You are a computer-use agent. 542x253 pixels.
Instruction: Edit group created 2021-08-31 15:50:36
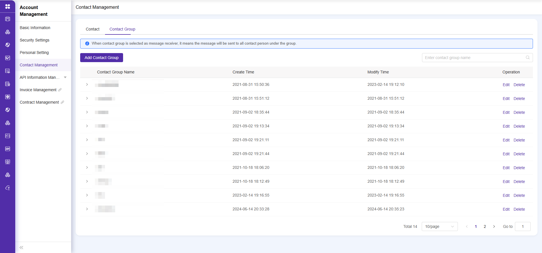(x=506, y=85)
